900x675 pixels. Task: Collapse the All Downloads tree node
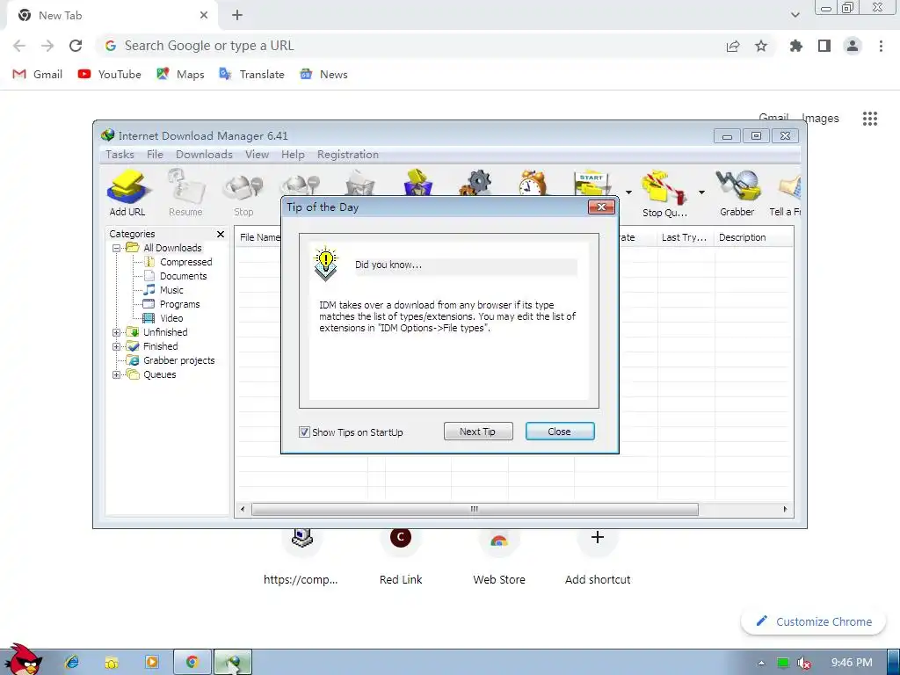tap(117, 249)
